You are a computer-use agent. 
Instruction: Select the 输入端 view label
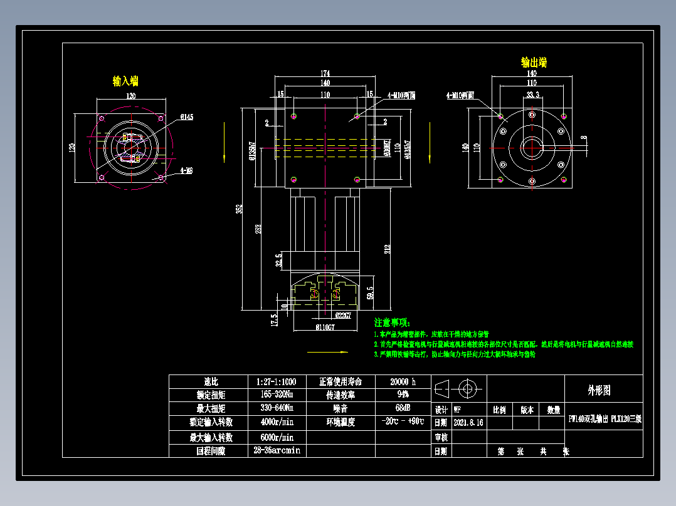tap(126, 81)
